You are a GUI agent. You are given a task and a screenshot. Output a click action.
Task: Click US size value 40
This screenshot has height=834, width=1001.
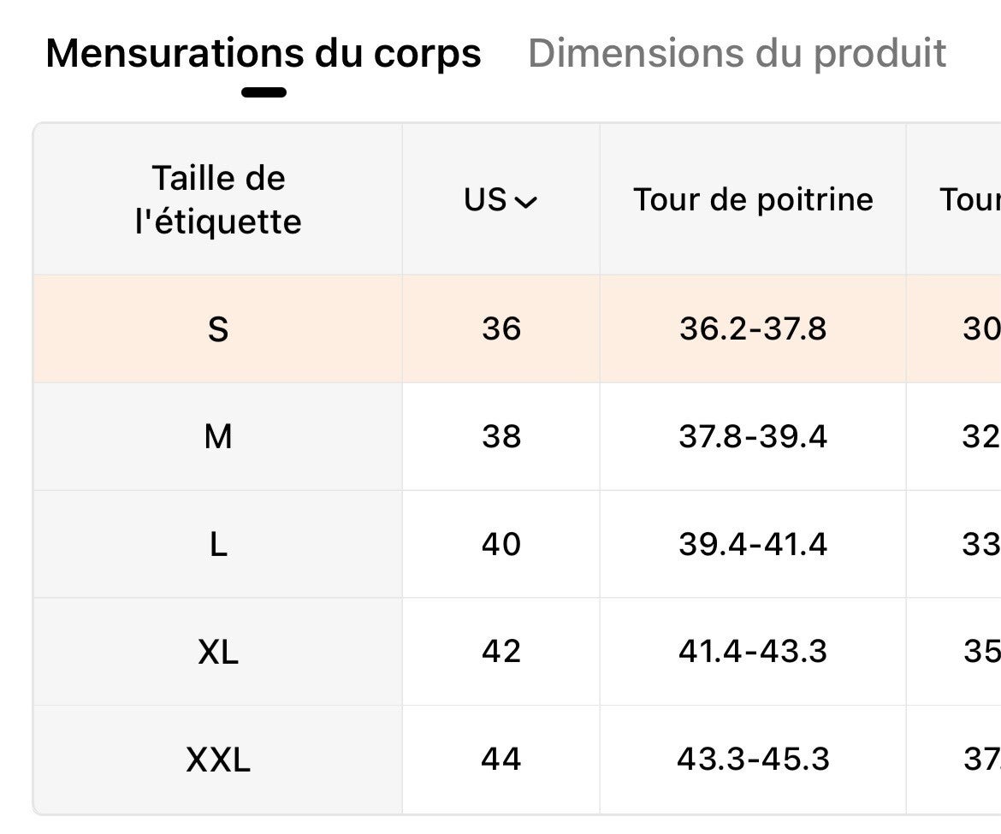tap(501, 545)
